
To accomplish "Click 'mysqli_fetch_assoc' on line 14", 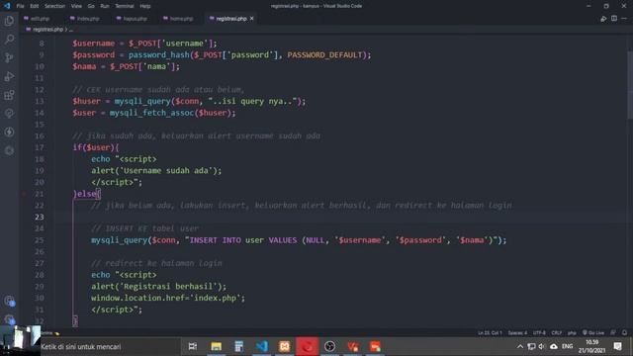I will tap(151, 113).
